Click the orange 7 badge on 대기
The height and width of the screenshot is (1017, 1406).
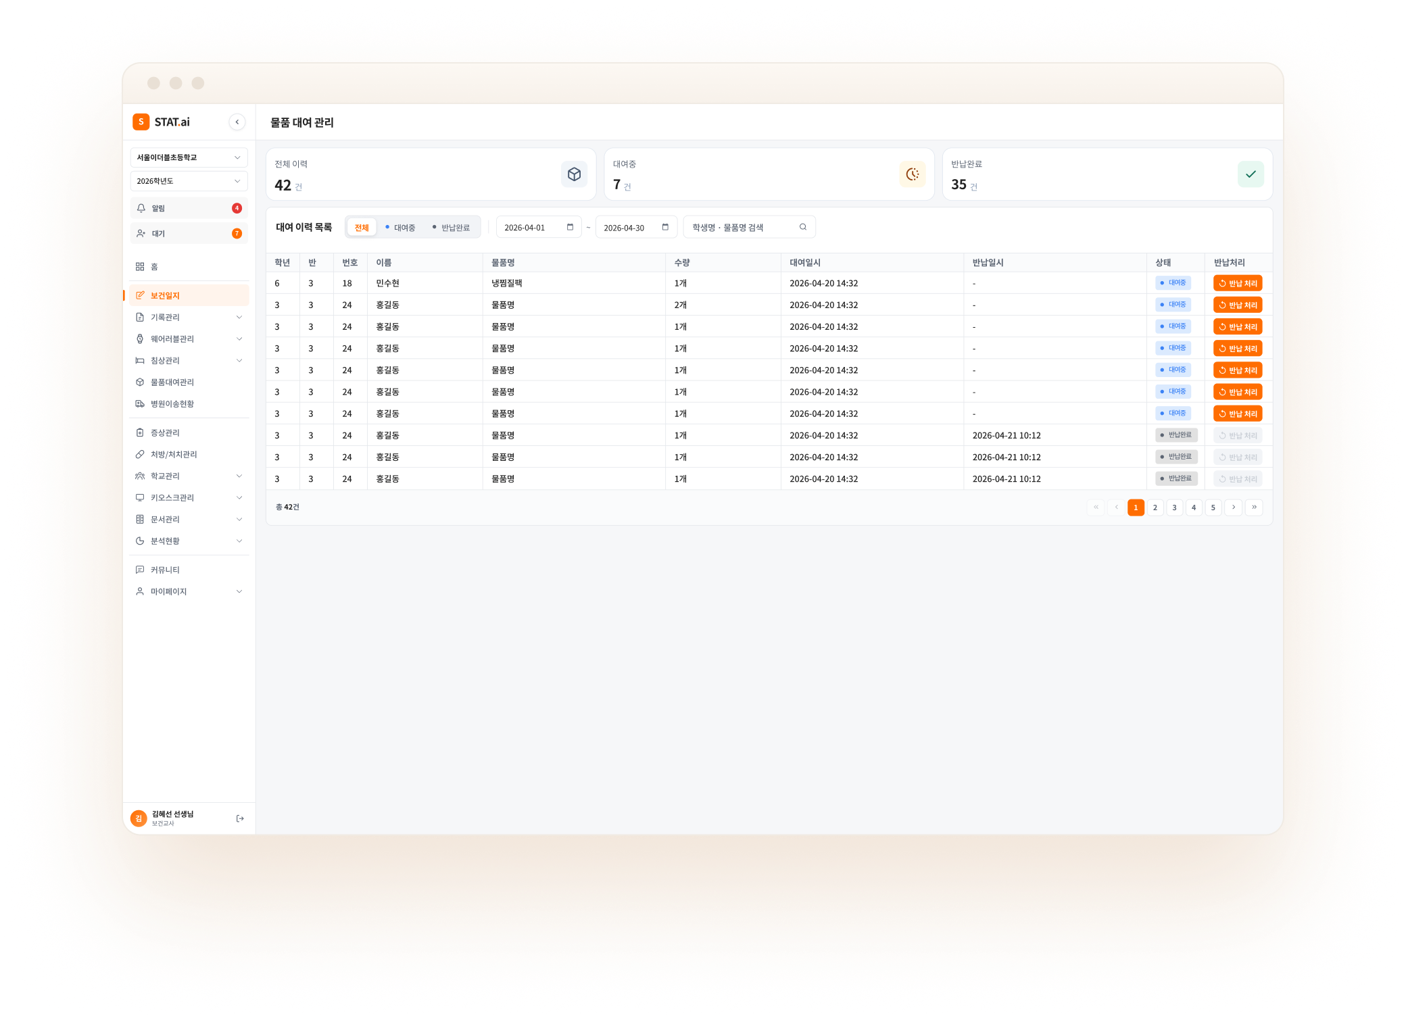(237, 233)
